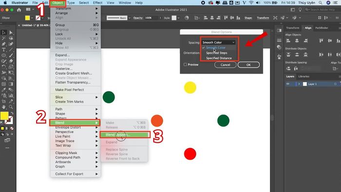The width and height of the screenshot is (341, 192).
Task: Click the Home icon in app bar
Action: [x=19, y=10]
